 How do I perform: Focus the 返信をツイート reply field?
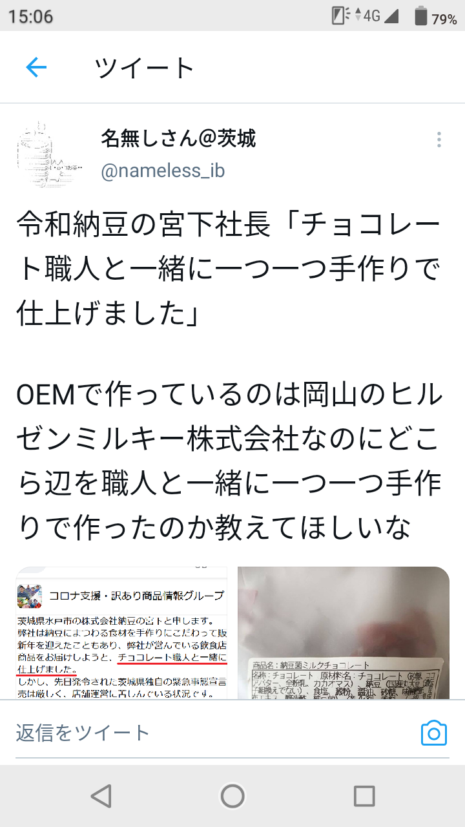tap(212, 733)
